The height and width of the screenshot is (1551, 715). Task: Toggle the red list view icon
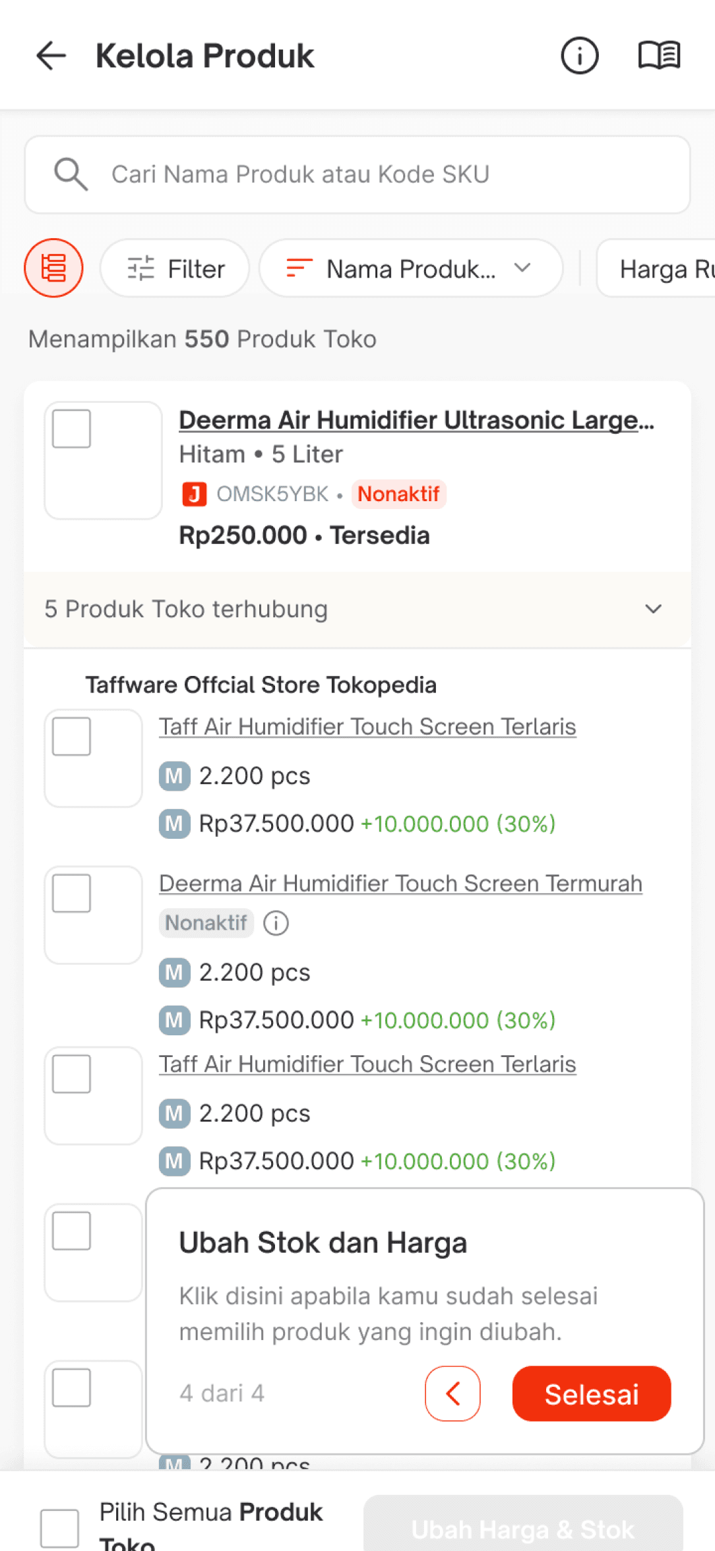(54, 268)
